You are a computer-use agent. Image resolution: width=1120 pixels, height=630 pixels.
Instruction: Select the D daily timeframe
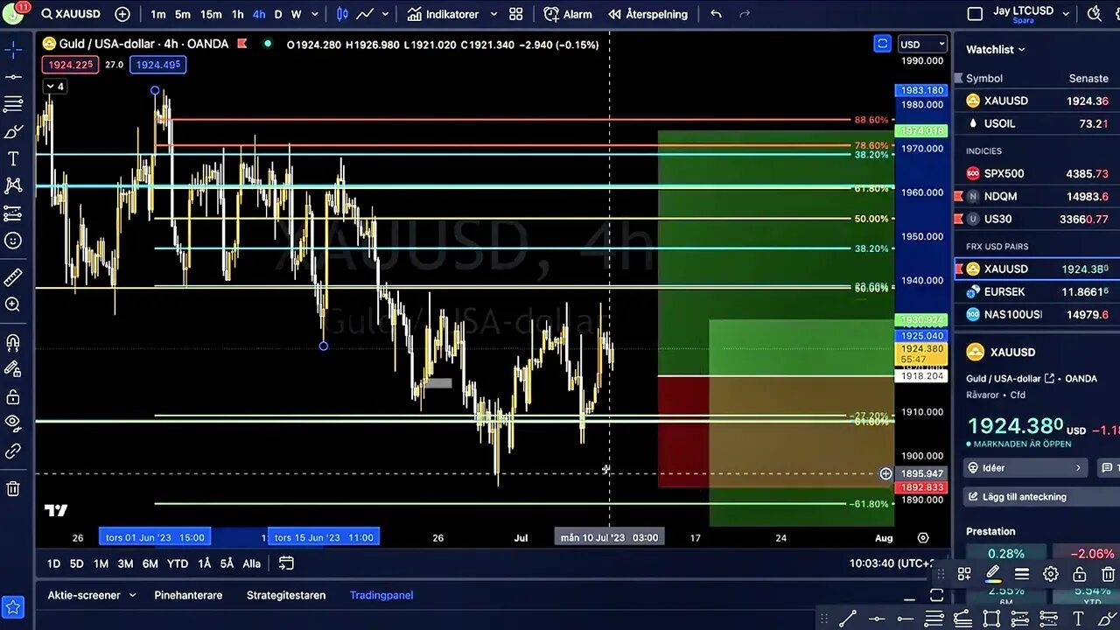[x=278, y=14]
